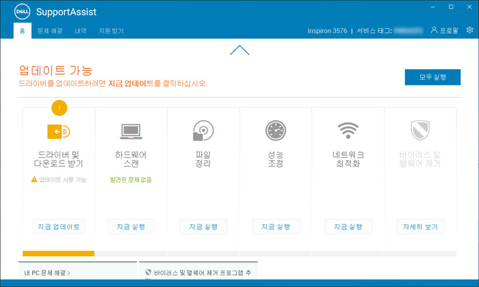The image size is (479, 287).
Task: Click the 드라이버 및 다운로드 받기 label
Action: (x=58, y=159)
